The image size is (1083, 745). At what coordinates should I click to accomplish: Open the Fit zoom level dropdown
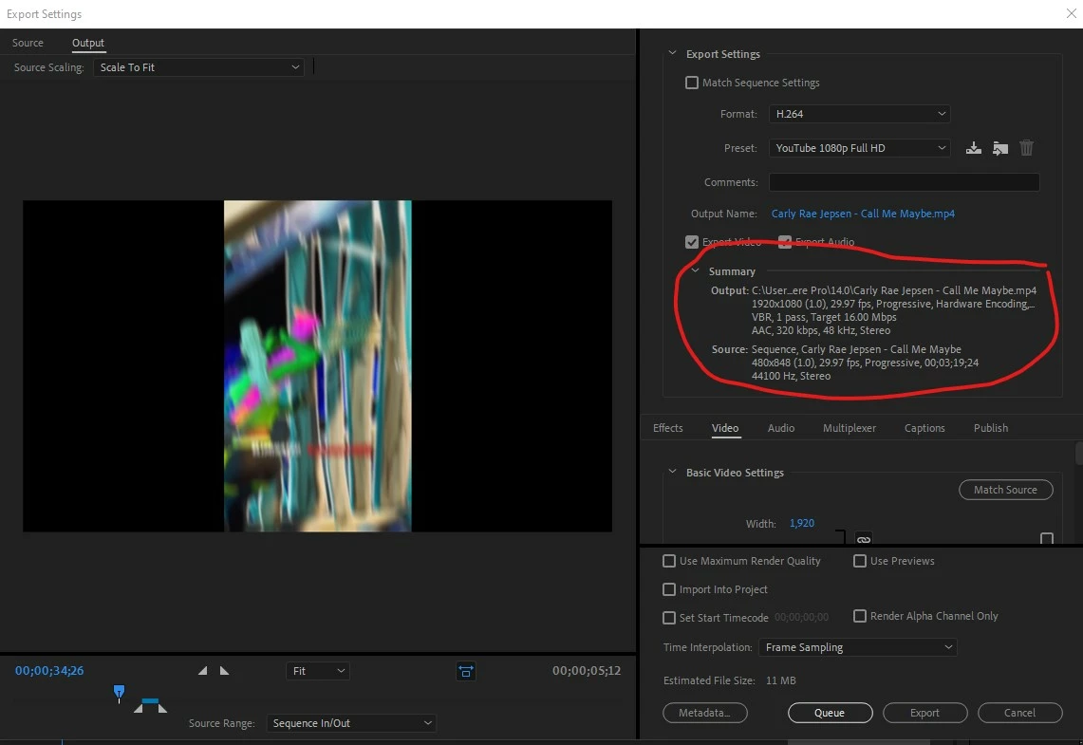tap(318, 671)
